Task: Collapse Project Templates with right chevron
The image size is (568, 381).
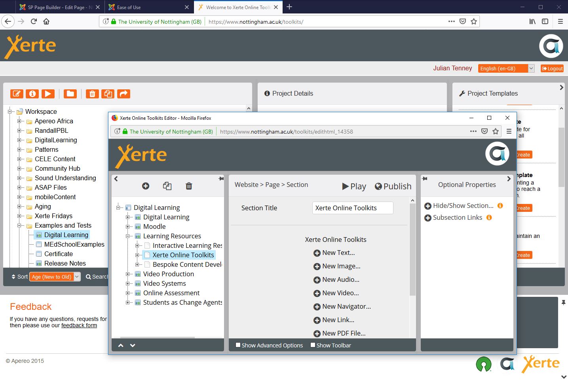Action: click(561, 87)
